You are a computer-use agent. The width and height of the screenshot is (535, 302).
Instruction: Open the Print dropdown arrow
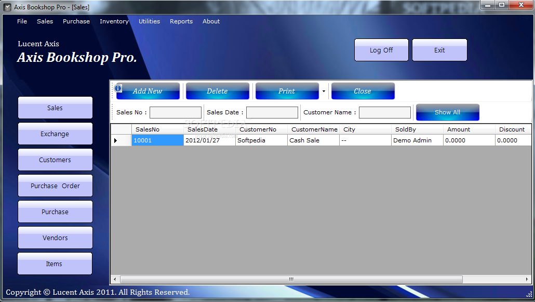[x=324, y=91]
